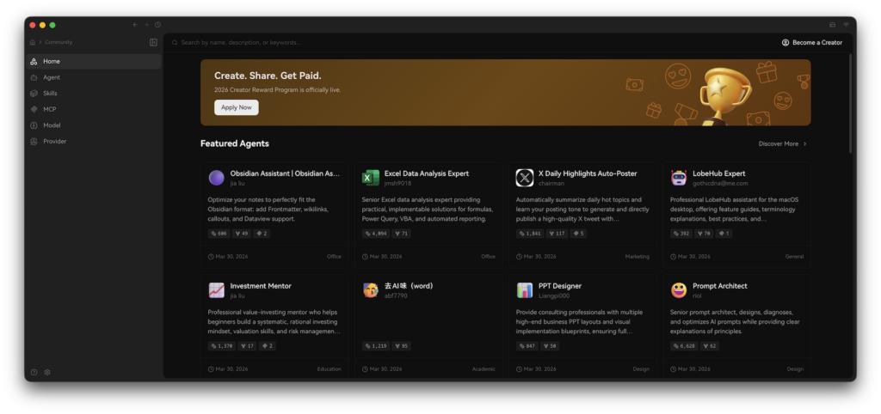This screenshot has width=881, height=414.
Task: Navigate back using the left arrow
Action: pyautogui.click(x=135, y=25)
